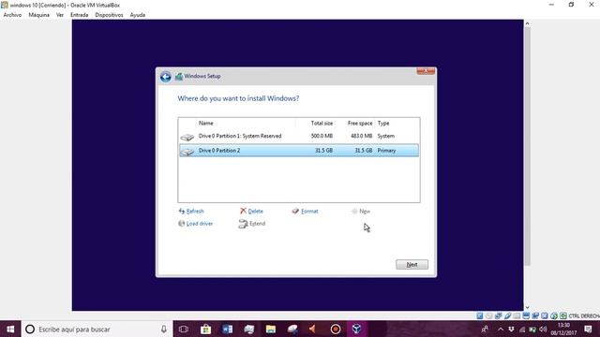600x337 pixels.
Task: Close the Windows Setup dialog
Action: pos(426,71)
